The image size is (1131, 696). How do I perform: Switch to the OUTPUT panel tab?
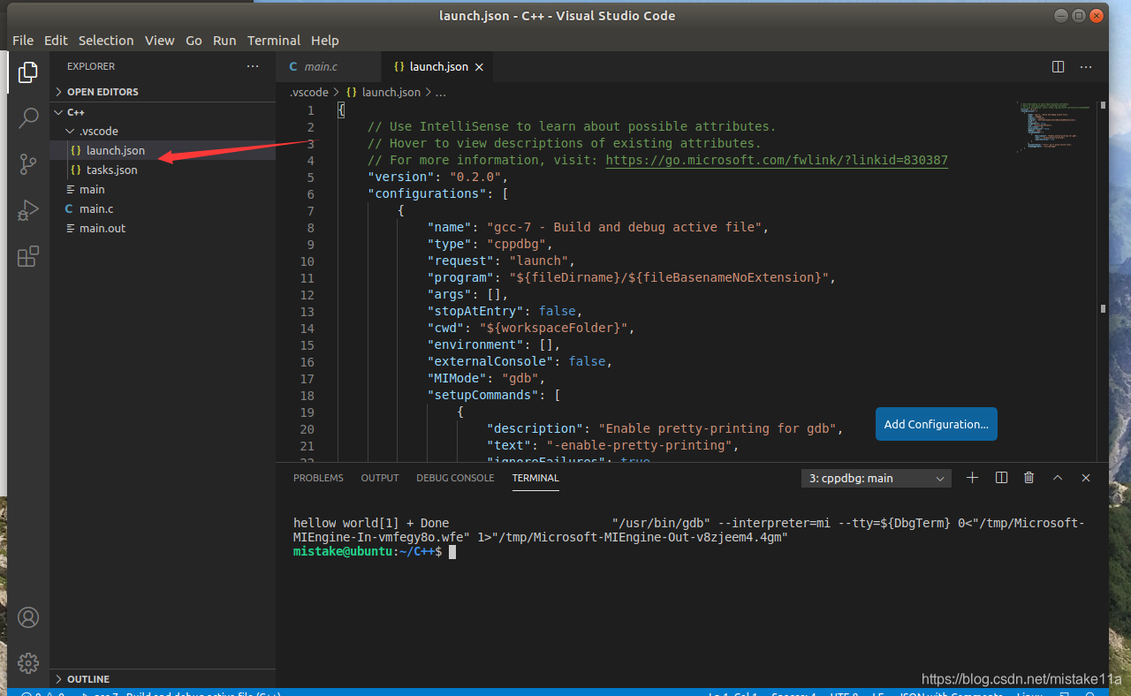point(380,478)
